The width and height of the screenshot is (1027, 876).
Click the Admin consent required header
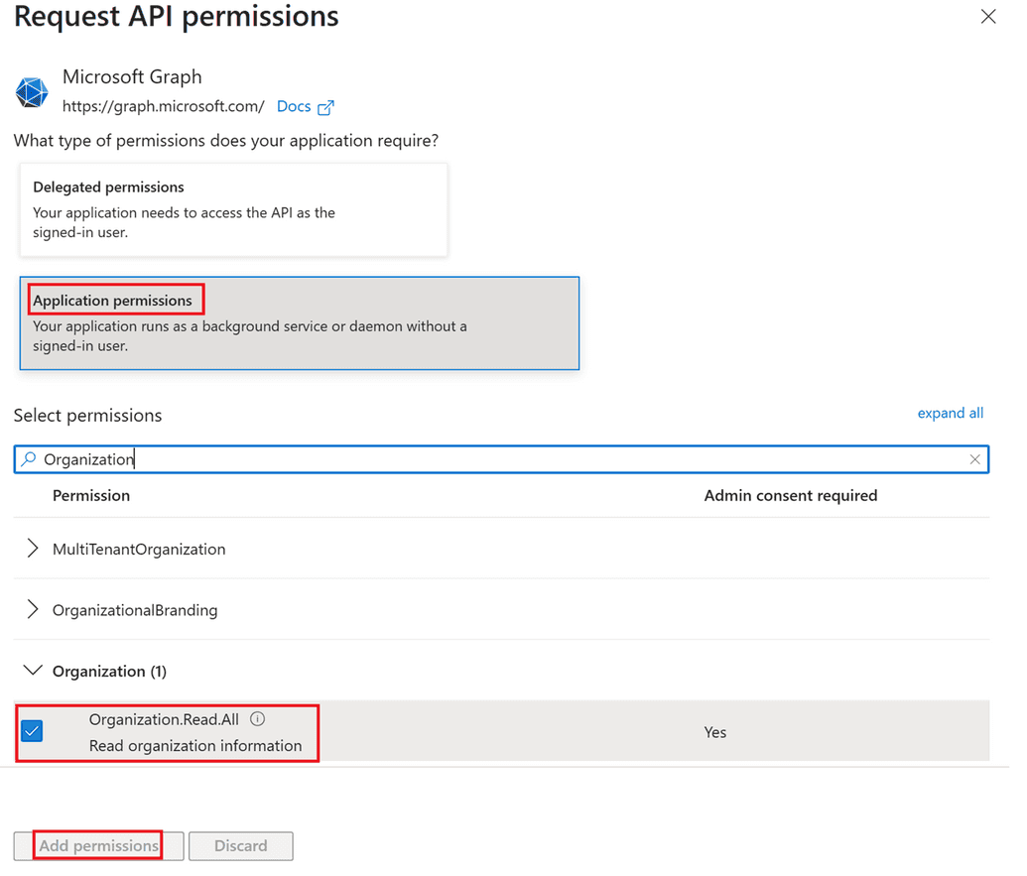(x=790, y=495)
